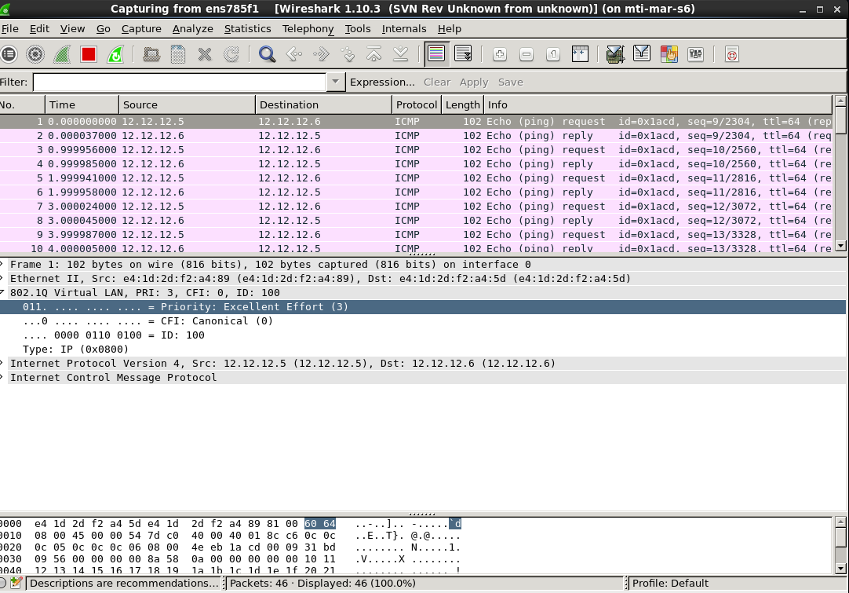
Task: Open the Statistics menu
Action: [247, 29]
